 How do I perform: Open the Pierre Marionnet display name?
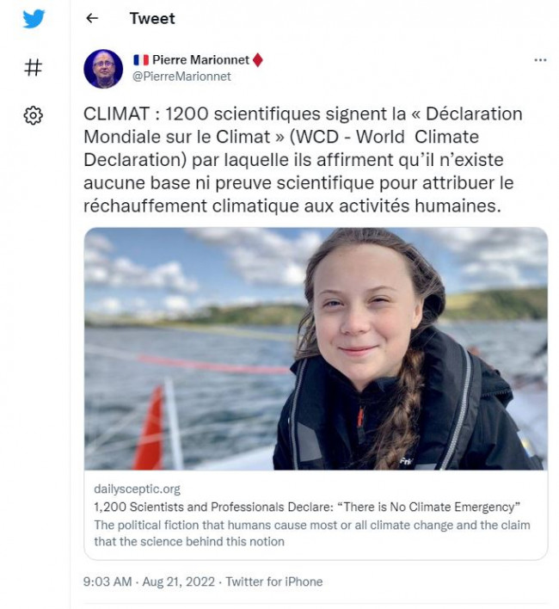200,60
